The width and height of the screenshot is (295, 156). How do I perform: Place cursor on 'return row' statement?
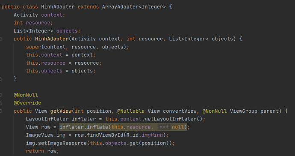coord(42,151)
